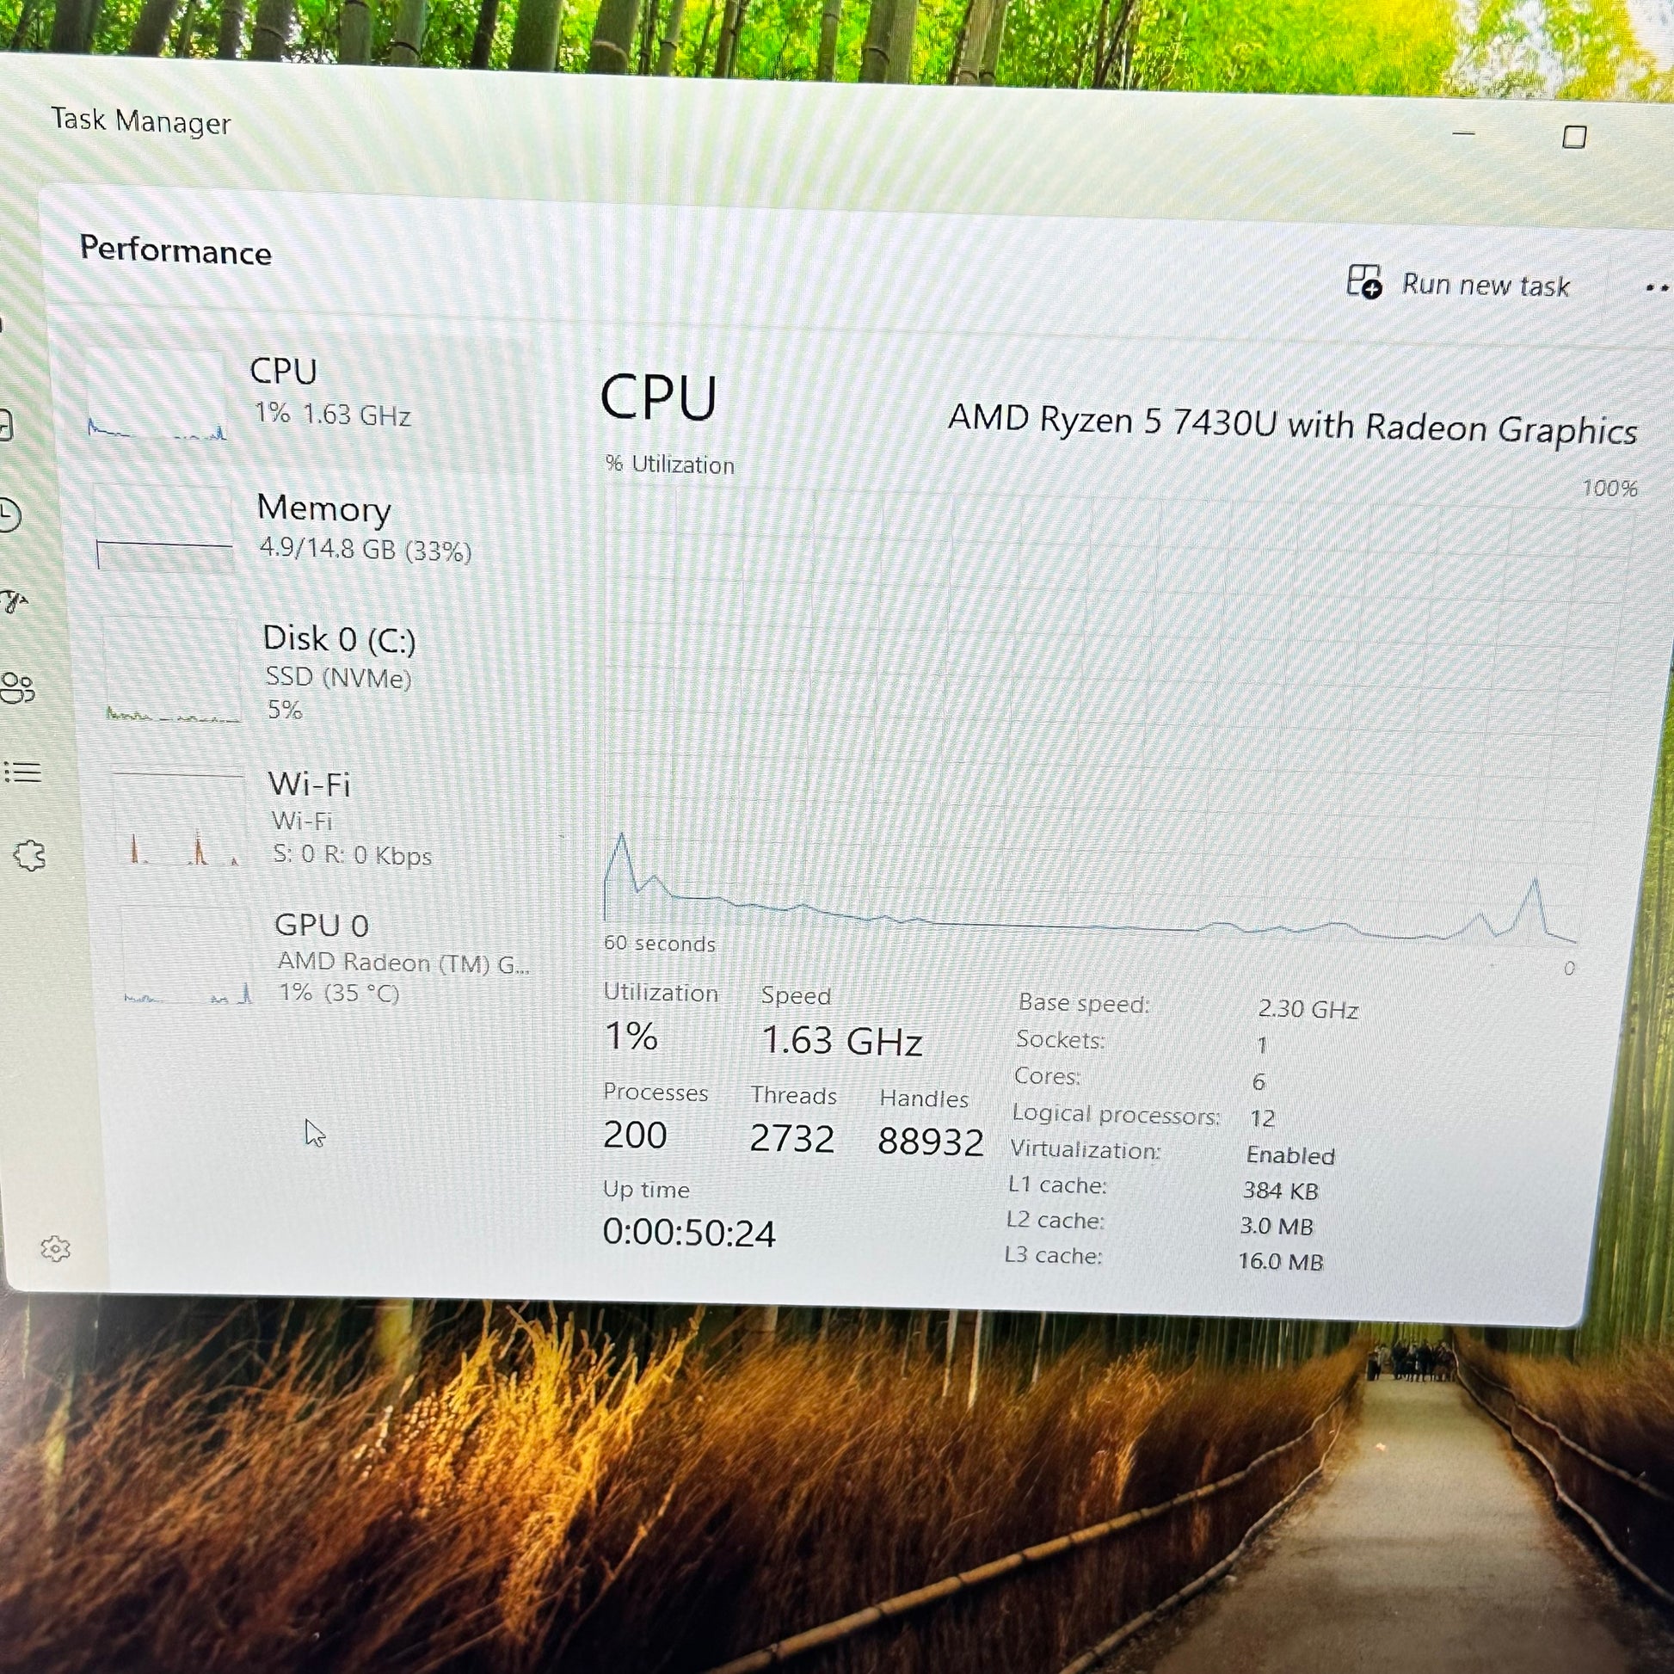Screen dimensions: 1674x1674
Task: Maximize the Task Manager window
Action: (x=1574, y=137)
